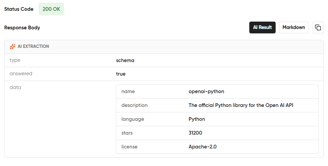328x166 pixels.
Task: Click the 'license' key in data
Action: coord(129,147)
